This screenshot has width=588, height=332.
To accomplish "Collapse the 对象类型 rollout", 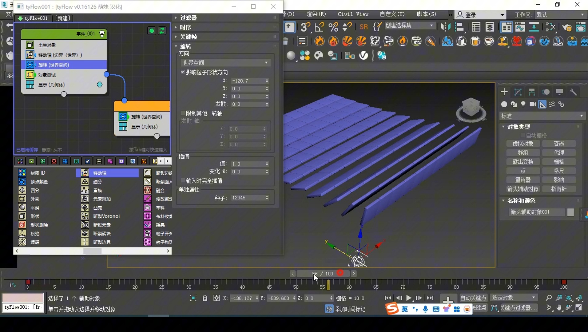I will (503, 127).
